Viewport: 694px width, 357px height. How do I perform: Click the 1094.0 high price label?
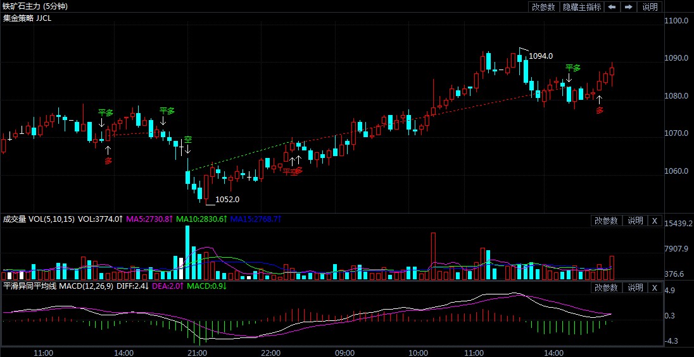pyautogui.click(x=541, y=56)
